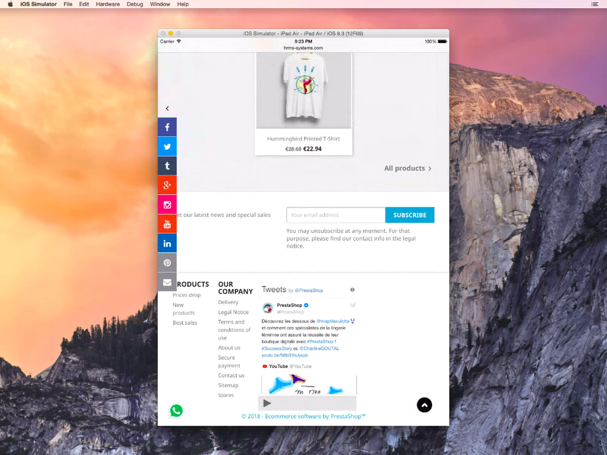Play the embedded YouTube video
The height and width of the screenshot is (455, 607).
267,403
